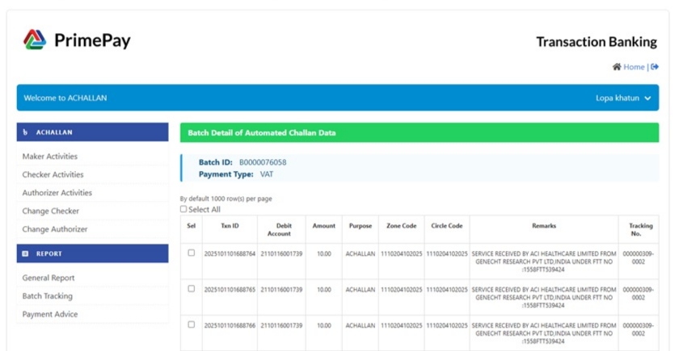Select checkbox for transaction 2025101101688765
Image resolution: width=679 pixels, height=351 pixels.
click(x=192, y=289)
